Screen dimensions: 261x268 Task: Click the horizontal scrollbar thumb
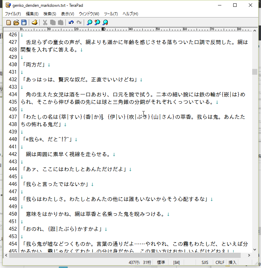tap(125, 255)
